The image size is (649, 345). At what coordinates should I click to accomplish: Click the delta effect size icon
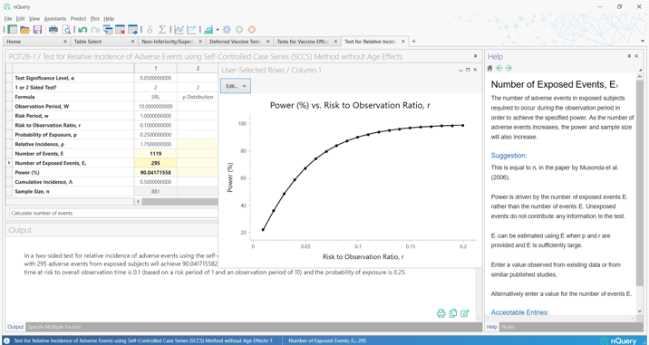point(150,29)
